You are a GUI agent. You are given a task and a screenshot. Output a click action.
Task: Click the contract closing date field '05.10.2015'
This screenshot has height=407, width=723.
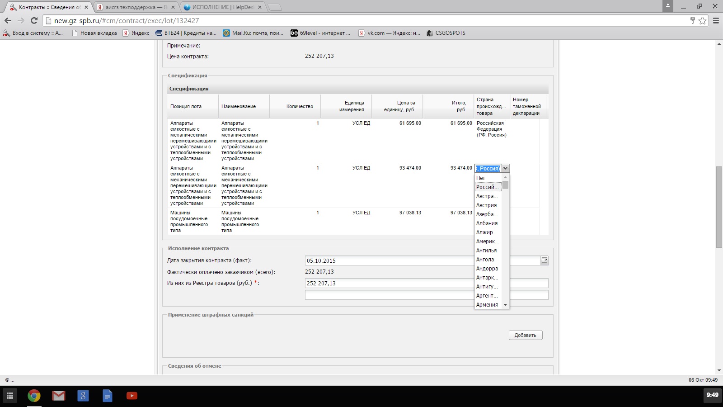[x=423, y=260]
